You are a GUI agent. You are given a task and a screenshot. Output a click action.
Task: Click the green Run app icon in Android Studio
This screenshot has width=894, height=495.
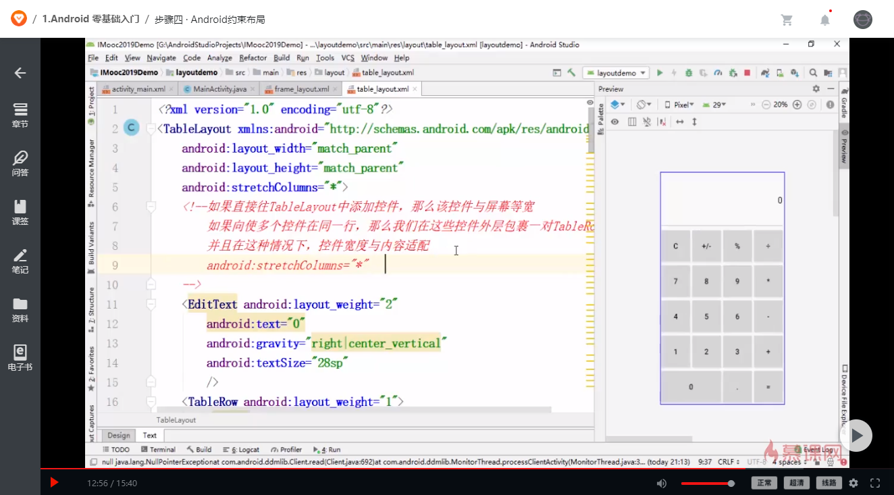tap(660, 72)
